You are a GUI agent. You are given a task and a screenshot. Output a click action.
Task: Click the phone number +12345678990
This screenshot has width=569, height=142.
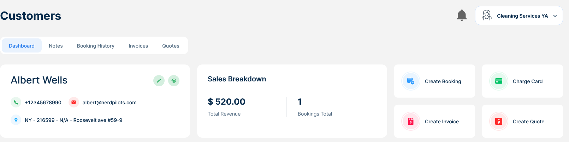point(43,103)
